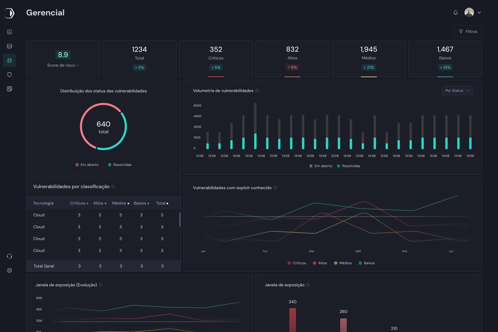Click the notification bell icon

coord(455,12)
